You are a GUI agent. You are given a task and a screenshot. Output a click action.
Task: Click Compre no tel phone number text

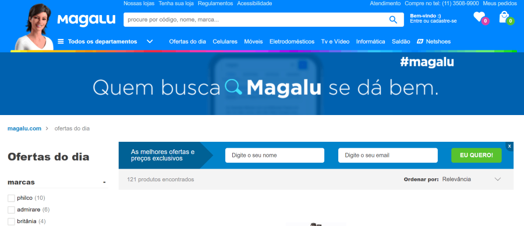[x=441, y=3]
